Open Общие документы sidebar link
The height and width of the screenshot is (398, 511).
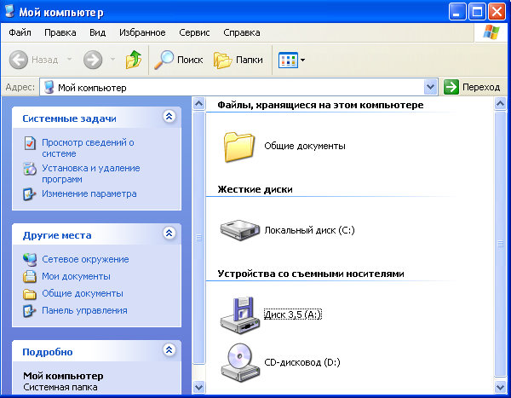[x=83, y=293]
